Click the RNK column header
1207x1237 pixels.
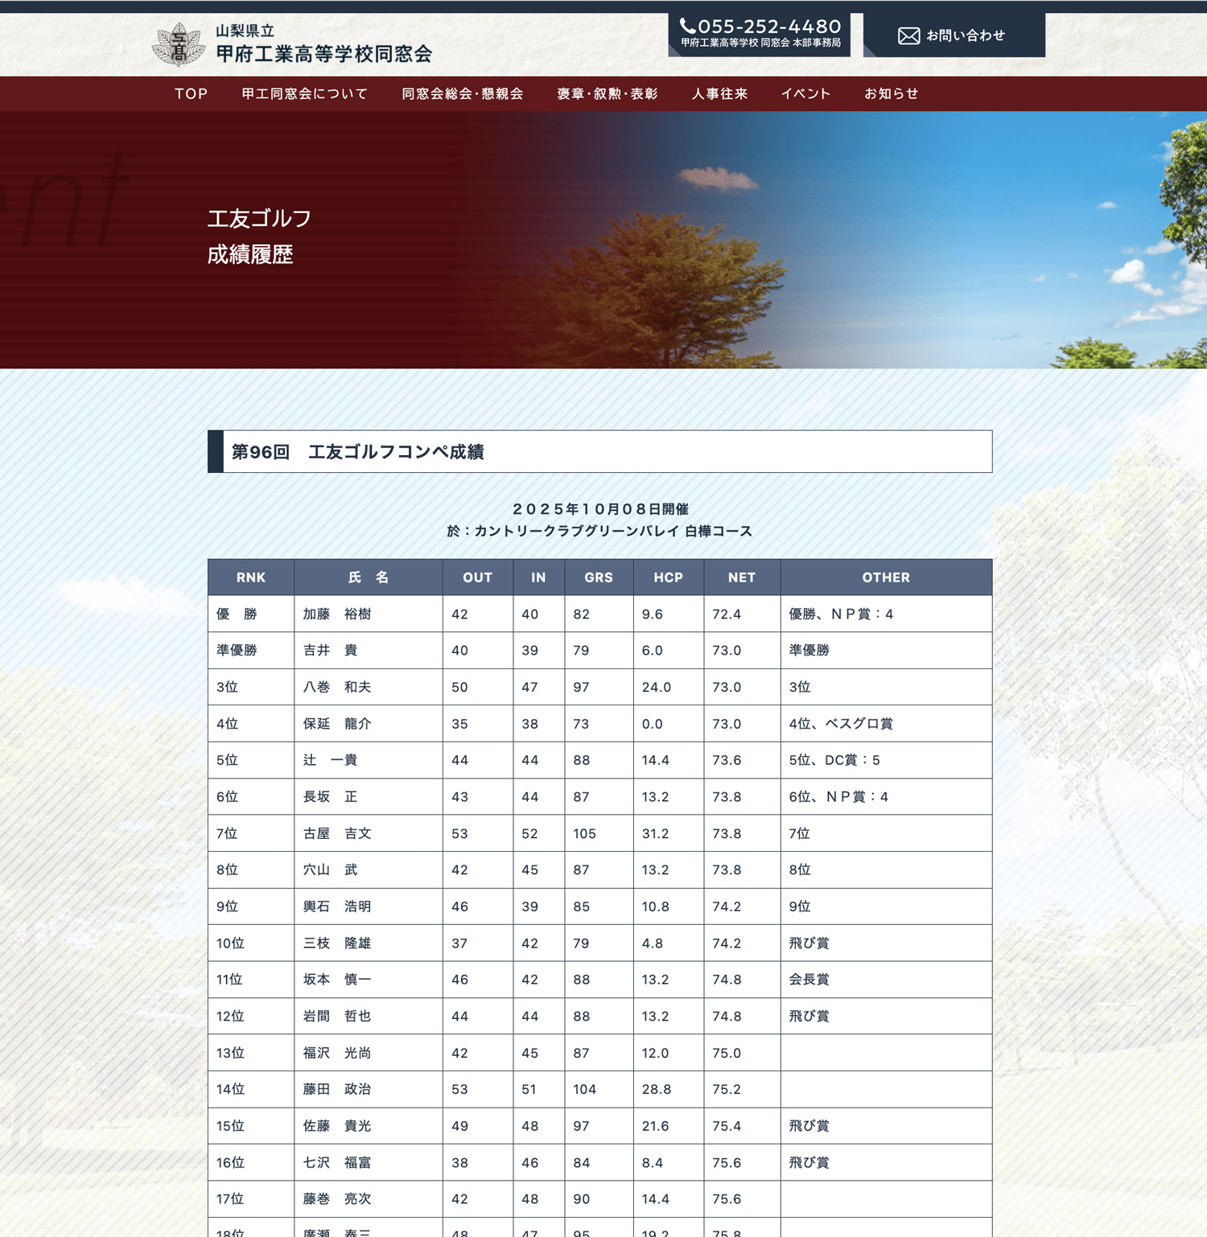251,577
